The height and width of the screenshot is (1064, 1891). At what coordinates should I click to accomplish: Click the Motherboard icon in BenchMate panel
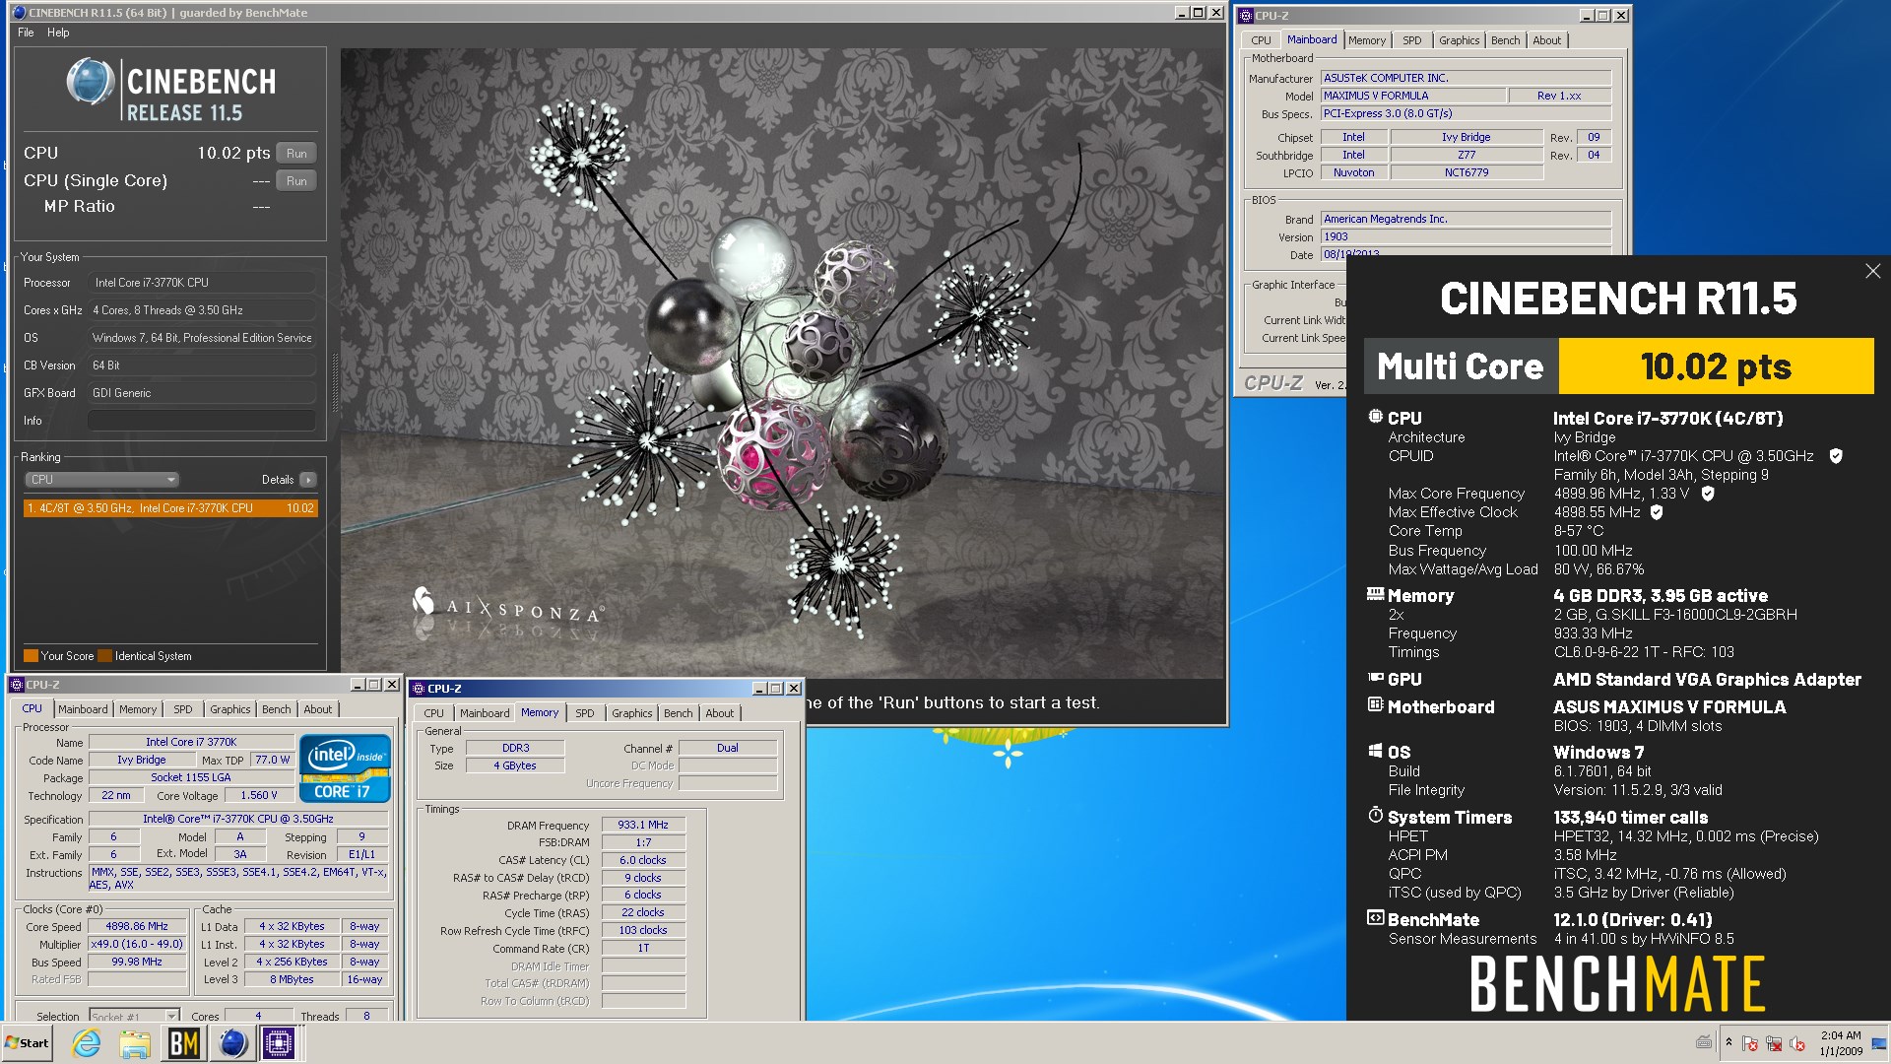[1375, 705]
